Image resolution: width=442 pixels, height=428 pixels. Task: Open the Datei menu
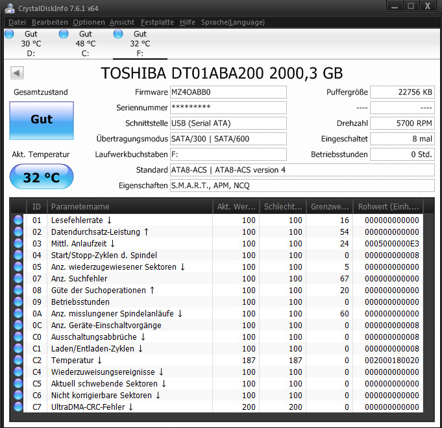click(17, 22)
